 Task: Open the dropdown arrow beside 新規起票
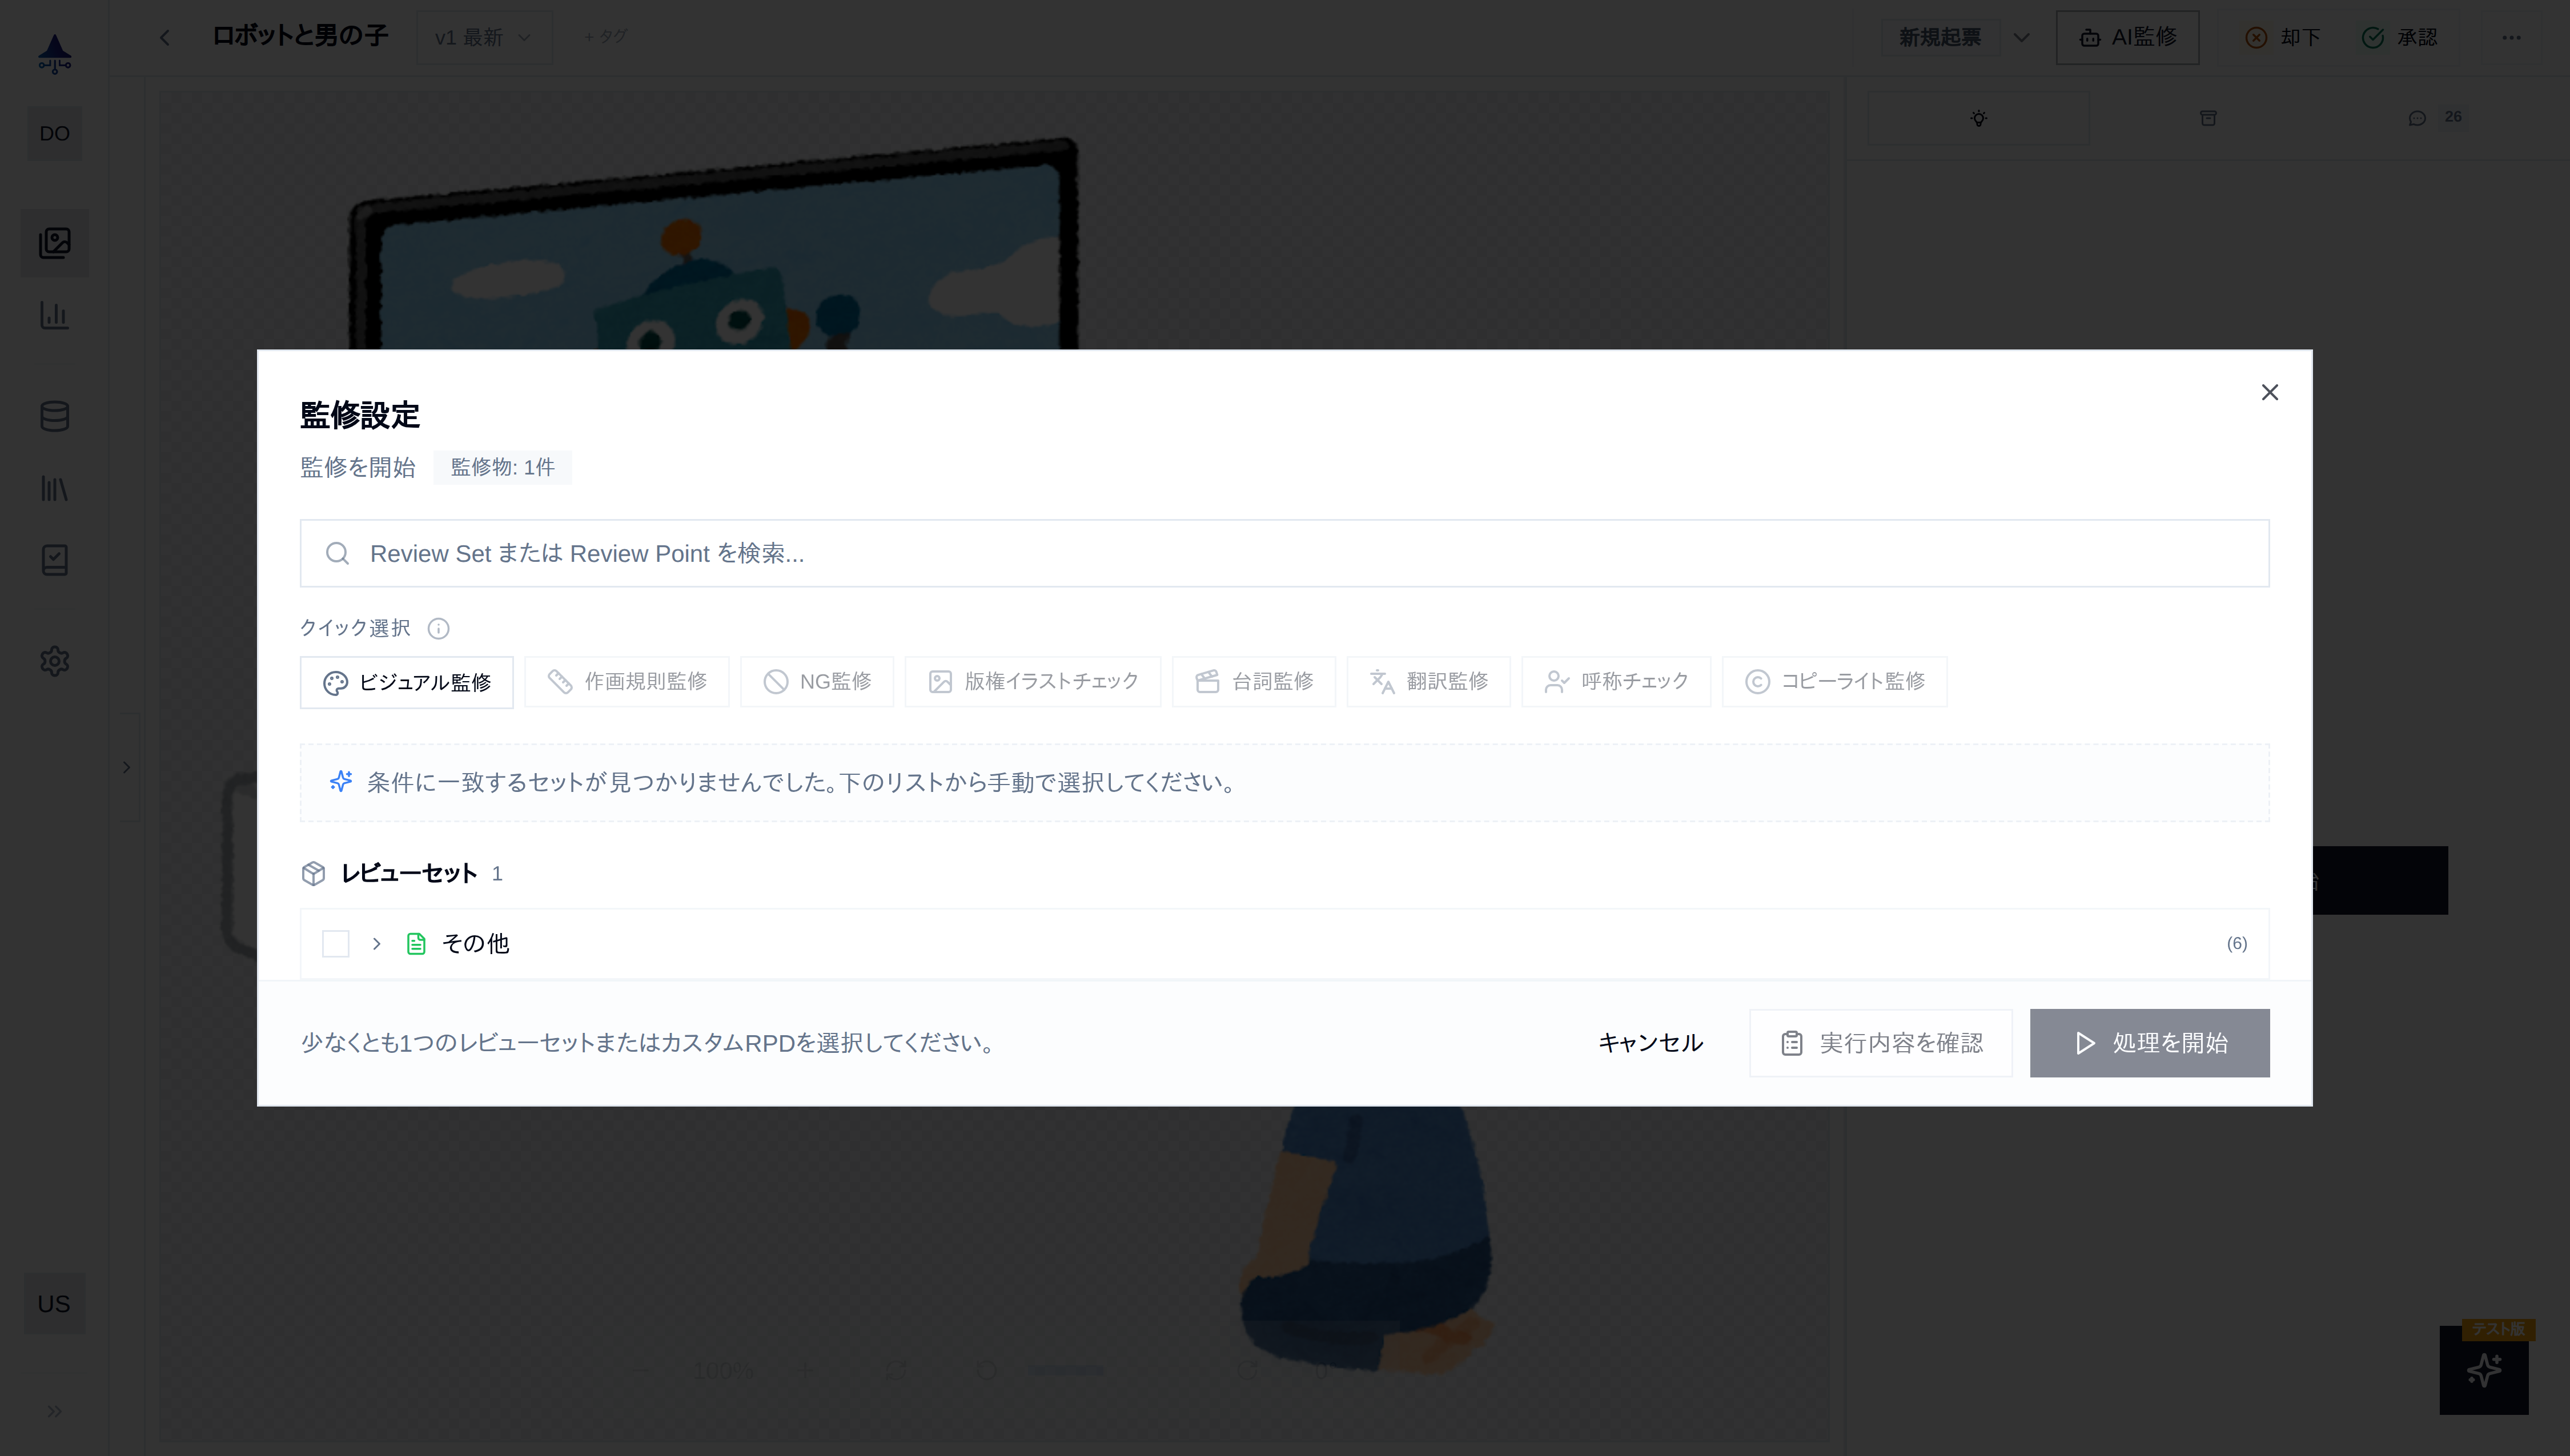pyautogui.click(x=2021, y=38)
